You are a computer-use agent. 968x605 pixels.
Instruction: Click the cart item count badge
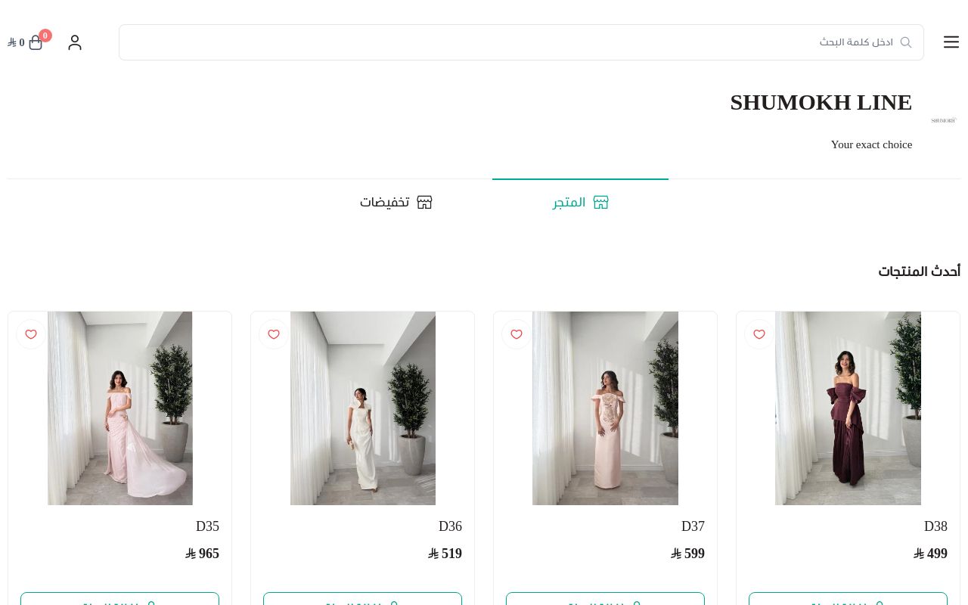coord(45,36)
